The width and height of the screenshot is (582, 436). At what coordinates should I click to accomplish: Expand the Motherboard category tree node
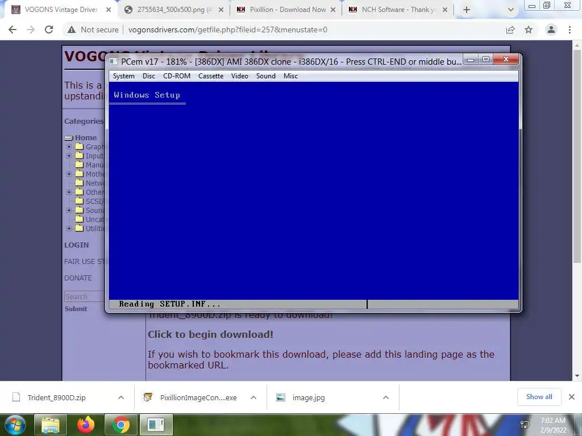(x=69, y=174)
